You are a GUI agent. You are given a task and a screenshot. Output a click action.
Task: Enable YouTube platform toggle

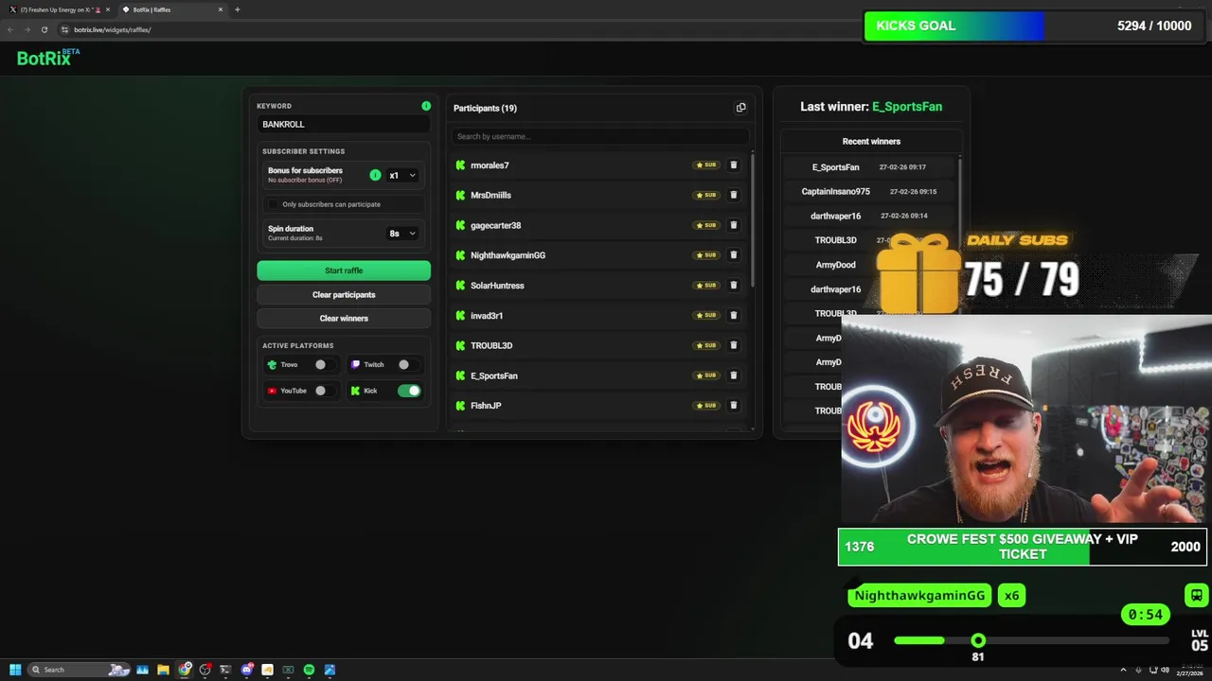click(x=326, y=391)
